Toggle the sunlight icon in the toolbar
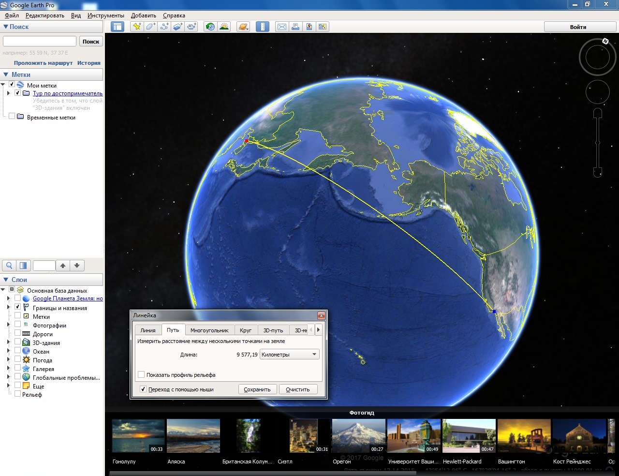The height and width of the screenshot is (476, 619). 224,27
